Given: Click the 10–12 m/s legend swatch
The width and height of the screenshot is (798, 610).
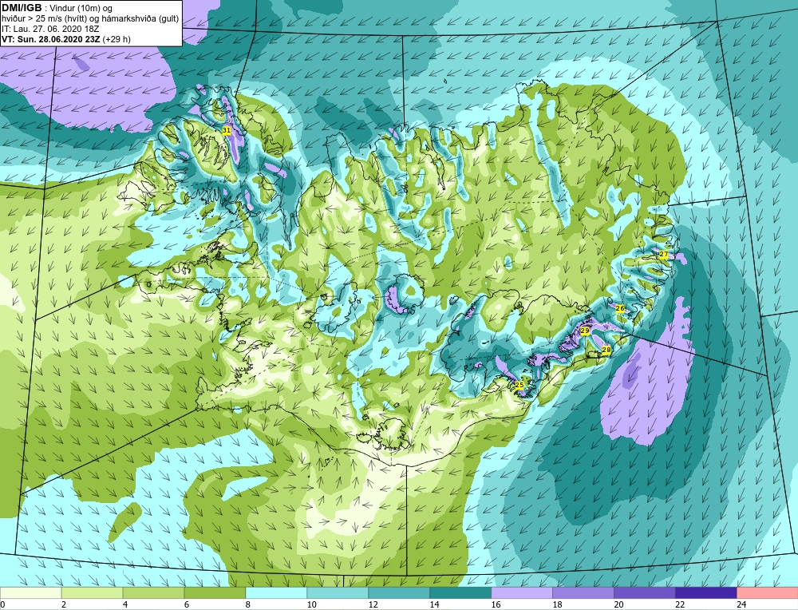Looking at the screenshot, I should point(338,592).
